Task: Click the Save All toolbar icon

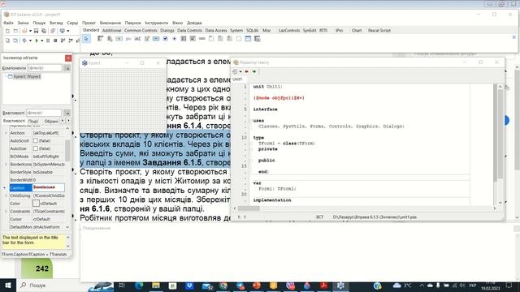Action: (43, 31)
